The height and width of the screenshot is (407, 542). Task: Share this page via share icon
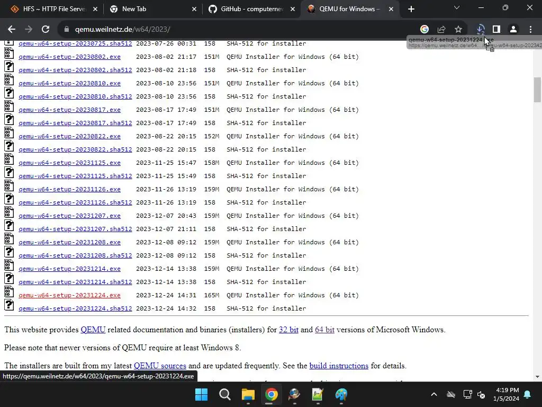(441, 30)
